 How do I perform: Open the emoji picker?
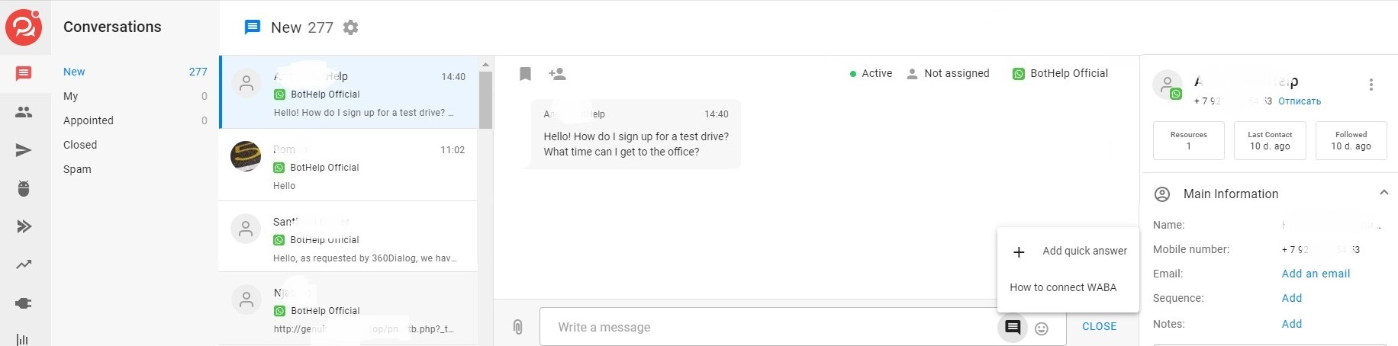(x=1042, y=328)
